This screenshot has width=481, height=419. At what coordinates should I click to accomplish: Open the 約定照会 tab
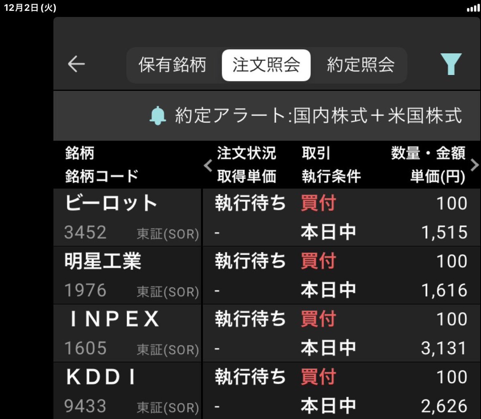[x=361, y=65]
